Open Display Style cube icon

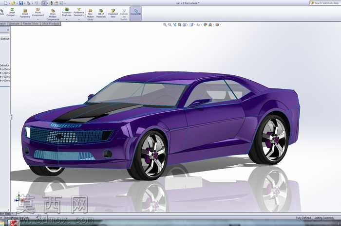pos(191,25)
